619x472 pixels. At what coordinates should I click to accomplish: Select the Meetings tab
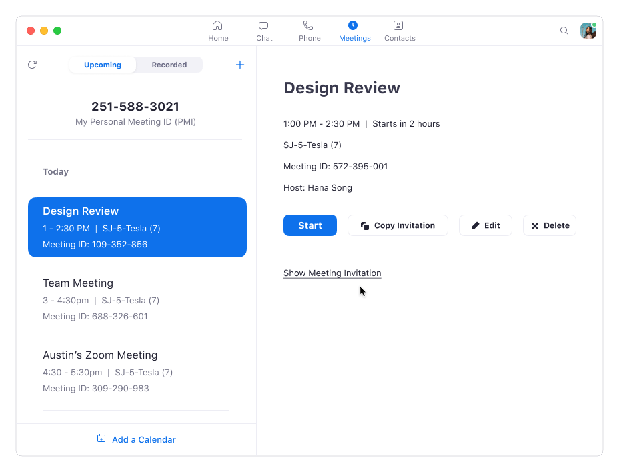tap(354, 30)
